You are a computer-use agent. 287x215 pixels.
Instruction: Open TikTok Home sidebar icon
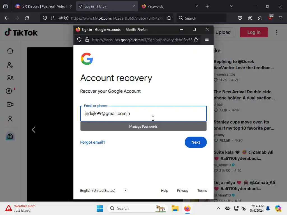coord(10,51)
